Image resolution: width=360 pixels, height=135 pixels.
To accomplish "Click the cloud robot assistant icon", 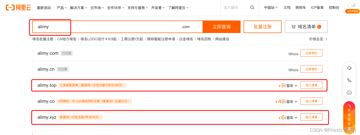I will (349, 92).
